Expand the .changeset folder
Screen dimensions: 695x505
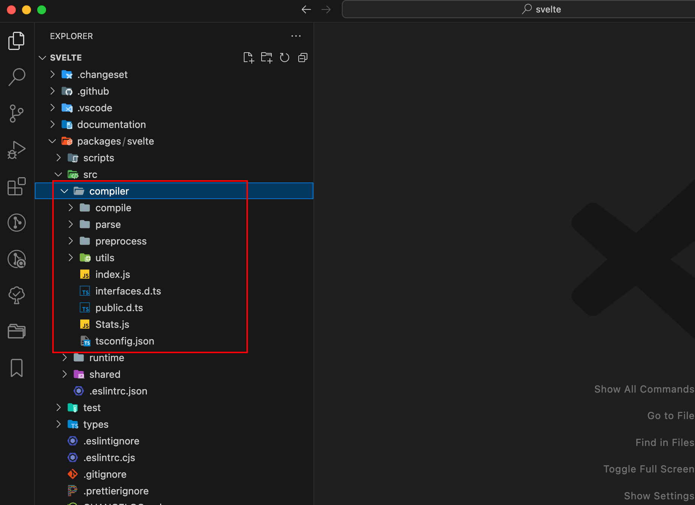coord(53,75)
